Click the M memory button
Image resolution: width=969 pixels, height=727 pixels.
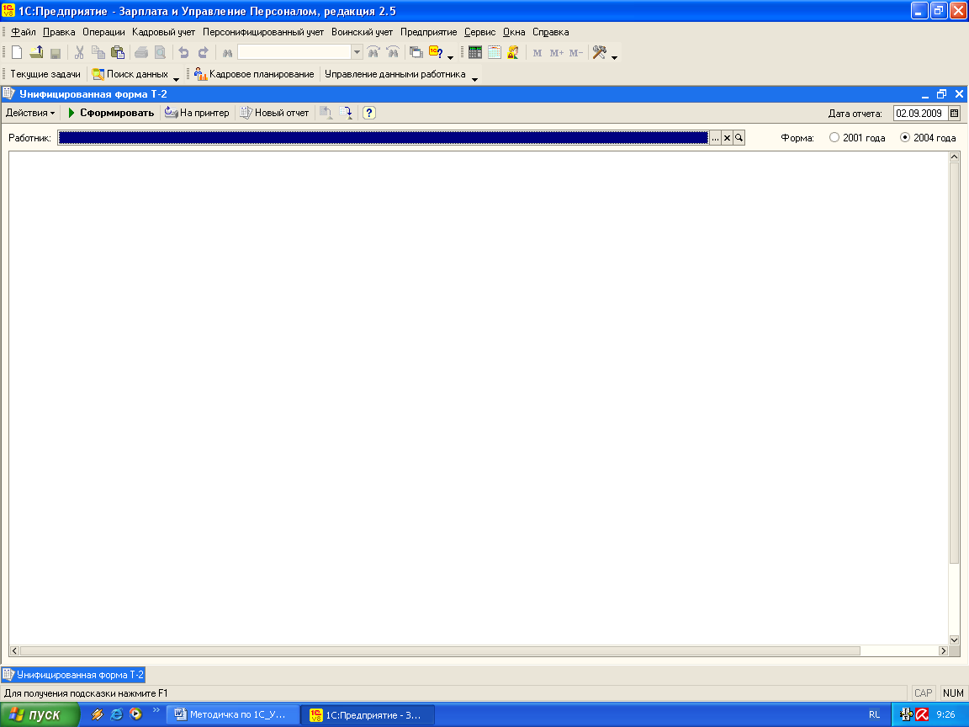pos(537,52)
